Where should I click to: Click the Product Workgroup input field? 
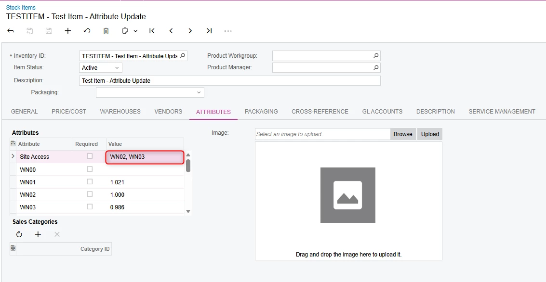point(326,56)
